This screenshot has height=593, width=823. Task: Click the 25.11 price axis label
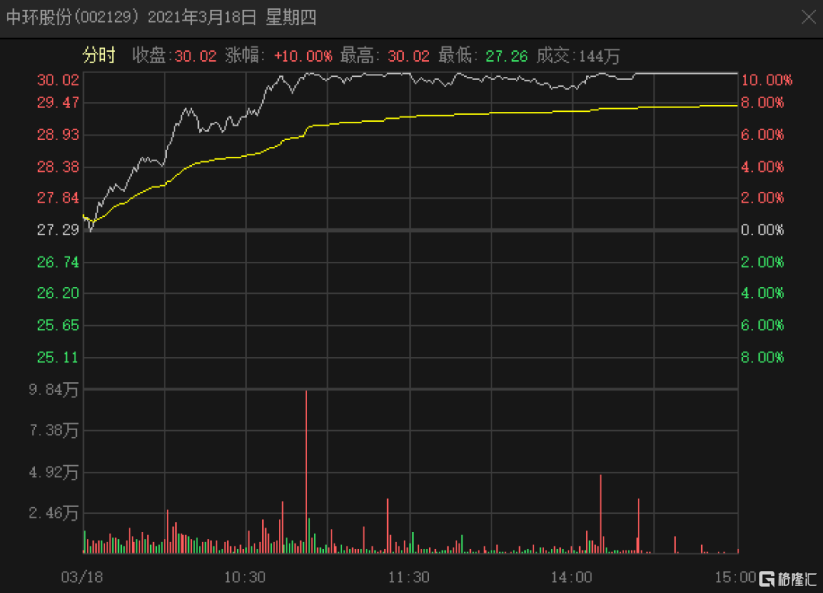(x=58, y=357)
